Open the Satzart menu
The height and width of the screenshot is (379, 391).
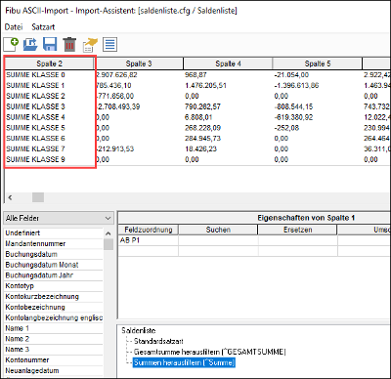[43, 27]
